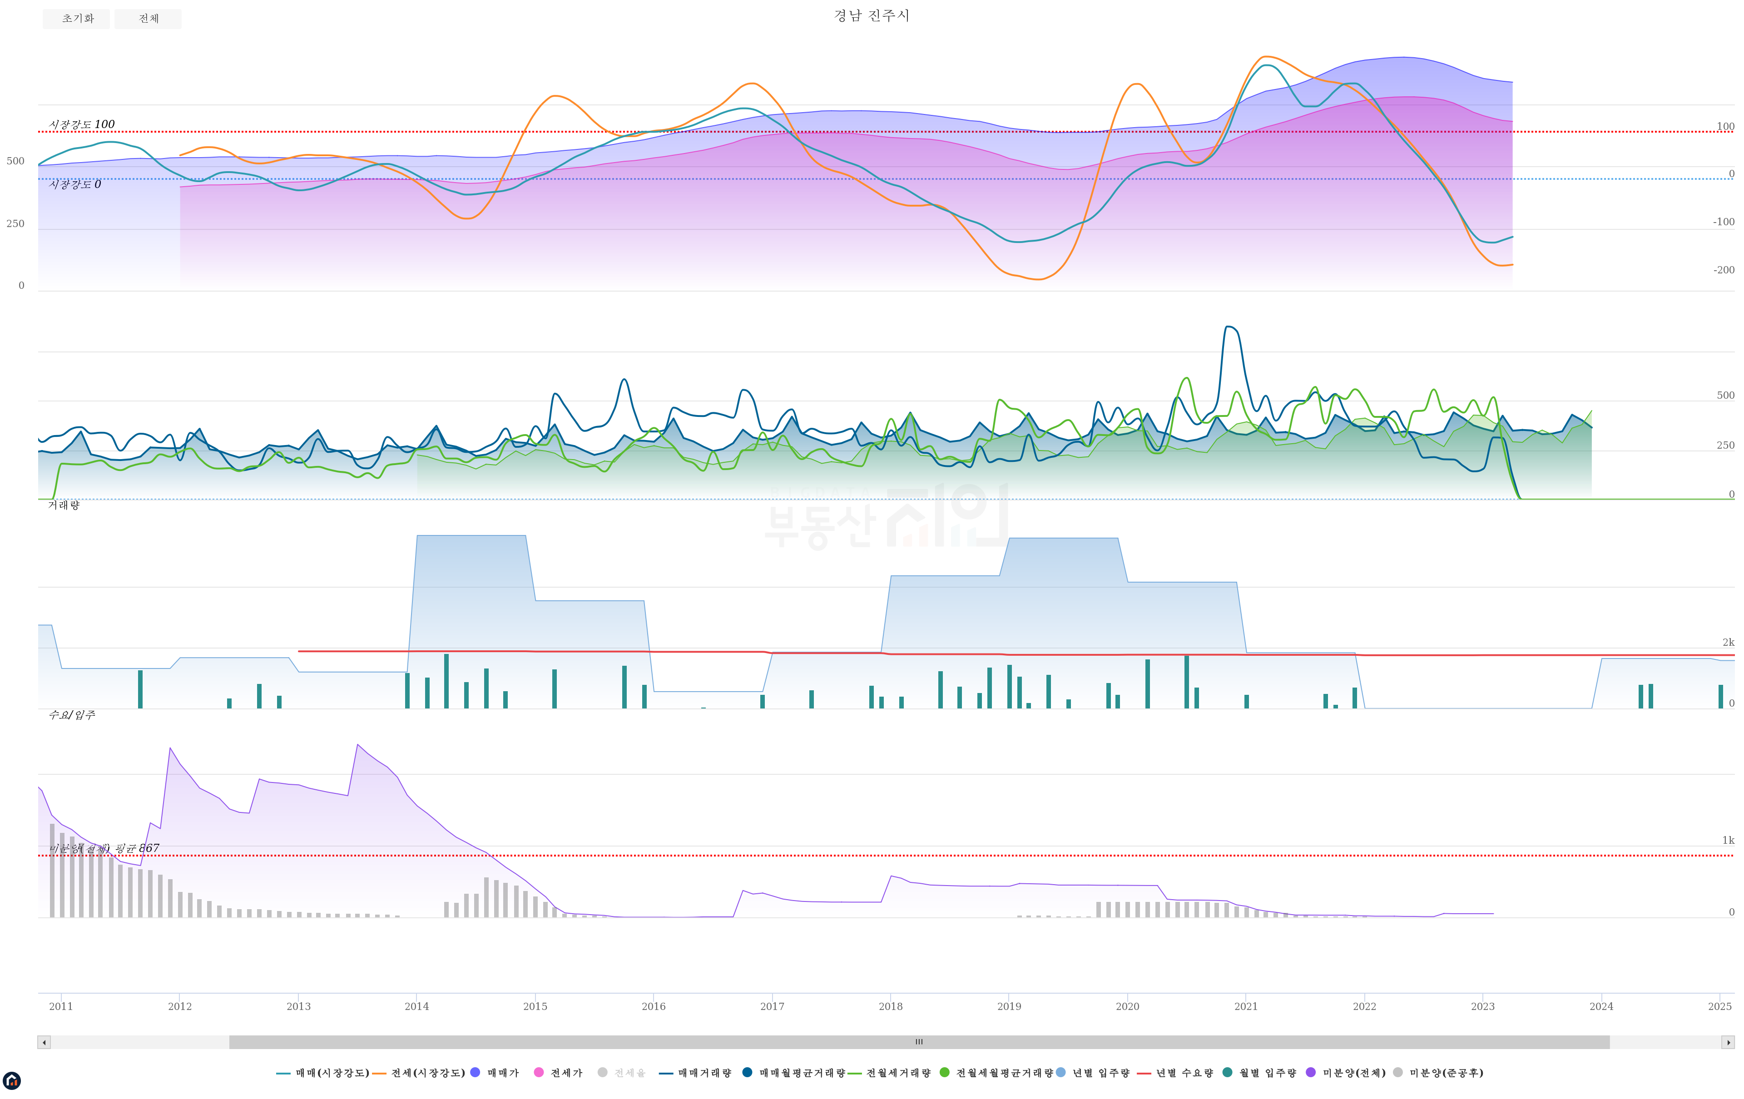The height and width of the screenshot is (1099, 1744).
Task: Click the scrollbar right arrow
Action: 1728,1043
